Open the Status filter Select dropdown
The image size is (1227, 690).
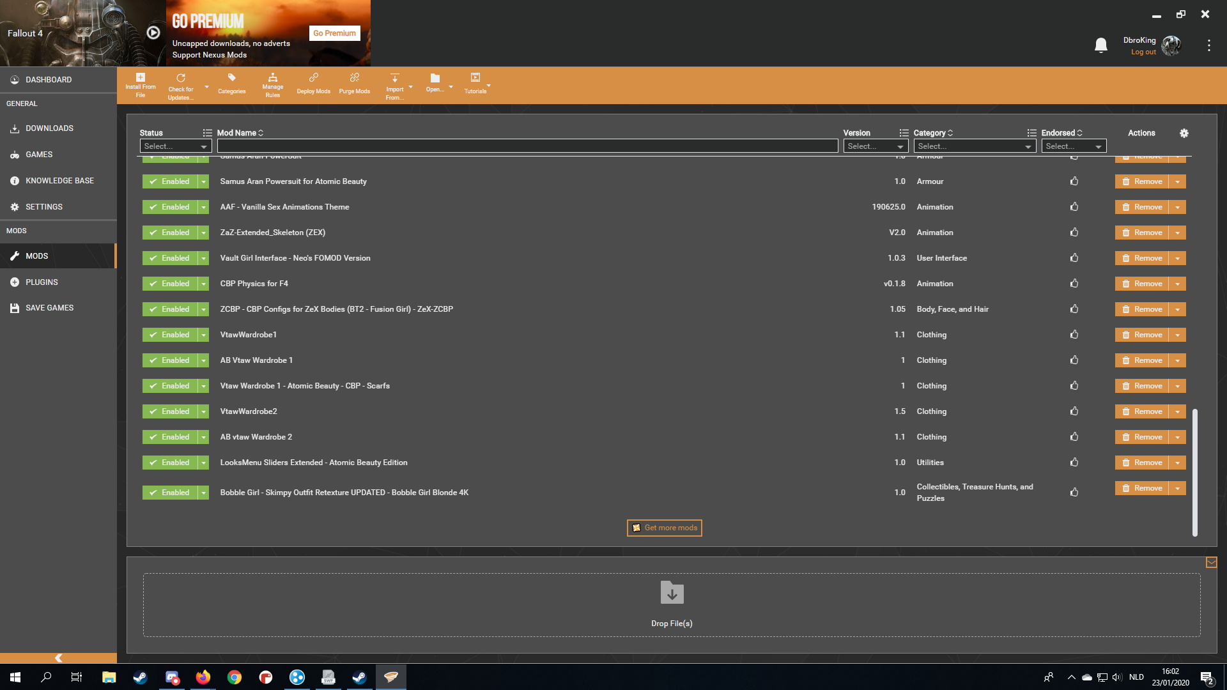[x=175, y=146]
